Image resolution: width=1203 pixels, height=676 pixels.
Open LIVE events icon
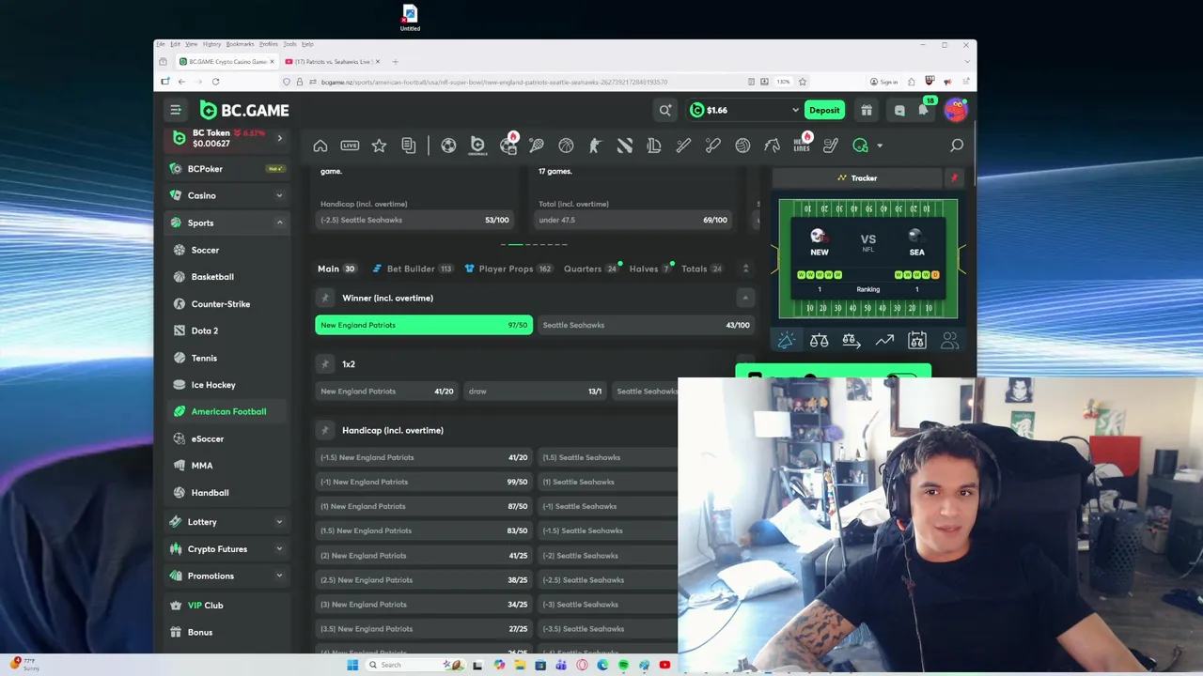(350, 146)
